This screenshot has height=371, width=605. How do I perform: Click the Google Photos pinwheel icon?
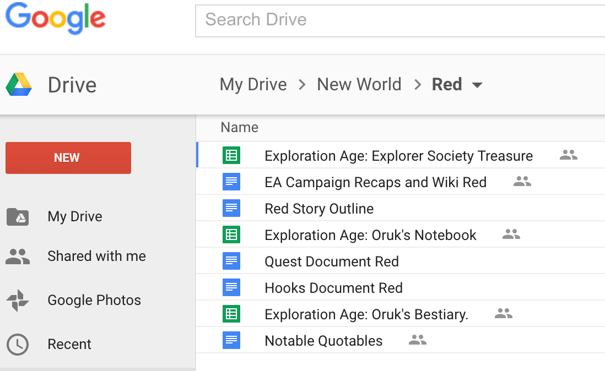click(18, 300)
